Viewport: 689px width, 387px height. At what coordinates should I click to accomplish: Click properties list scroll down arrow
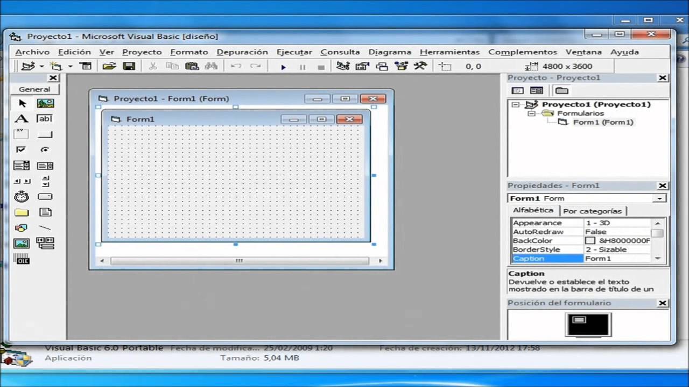[657, 259]
